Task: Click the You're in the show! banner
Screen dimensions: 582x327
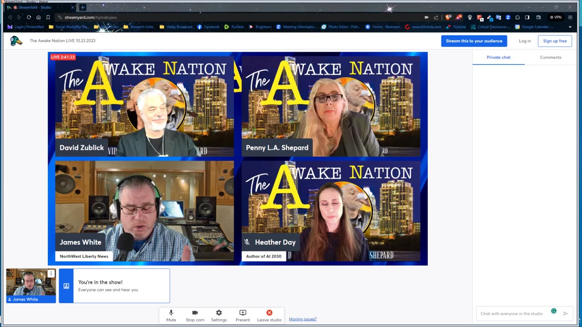Action: 114,286
